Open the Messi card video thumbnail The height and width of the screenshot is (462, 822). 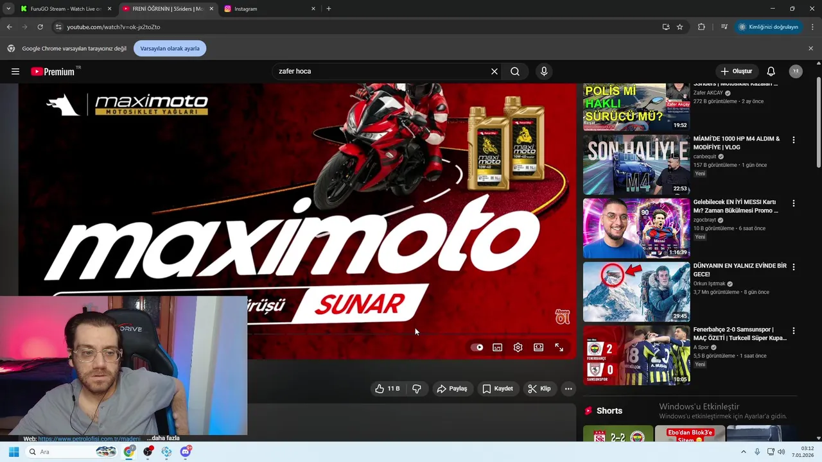(636, 228)
